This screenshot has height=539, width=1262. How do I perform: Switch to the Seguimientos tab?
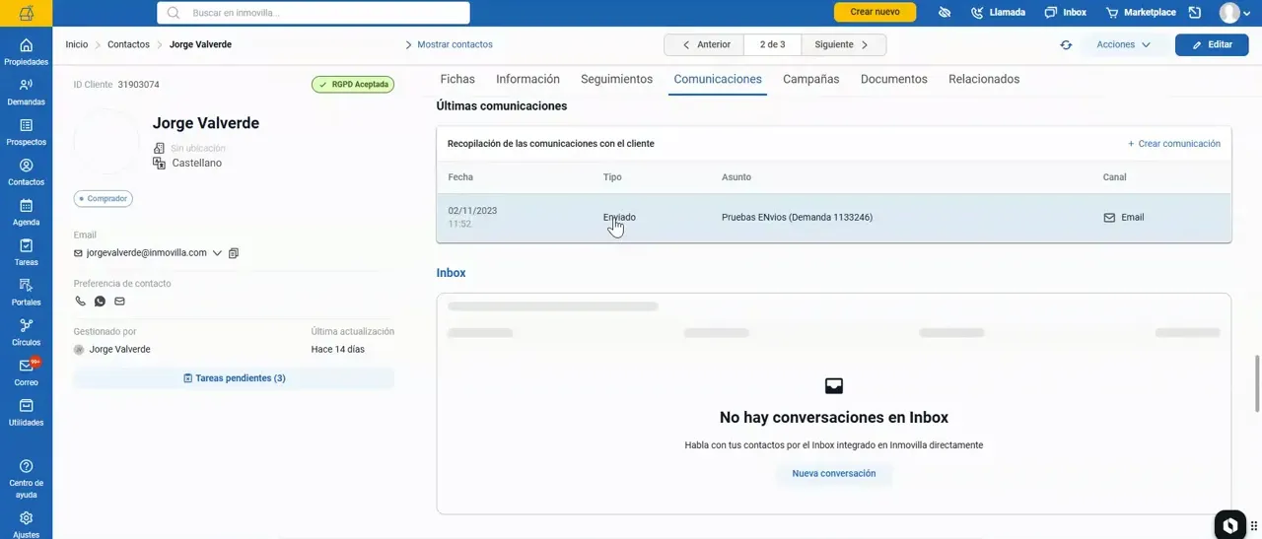pyautogui.click(x=616, y=79)
